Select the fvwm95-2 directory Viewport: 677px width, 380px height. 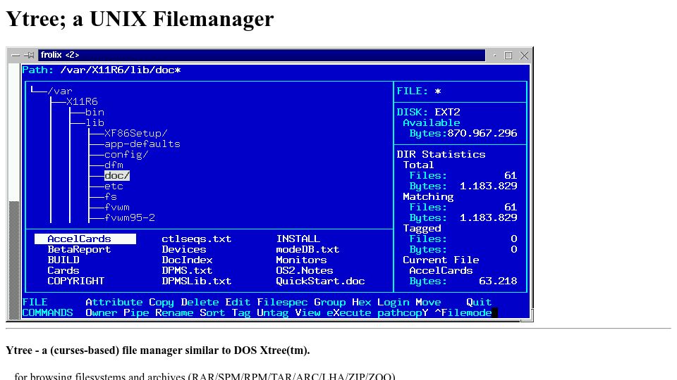pos(130,217)
